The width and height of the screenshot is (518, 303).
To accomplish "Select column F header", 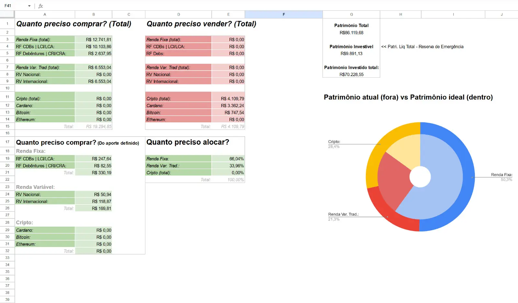I will (x=284, y=14).
